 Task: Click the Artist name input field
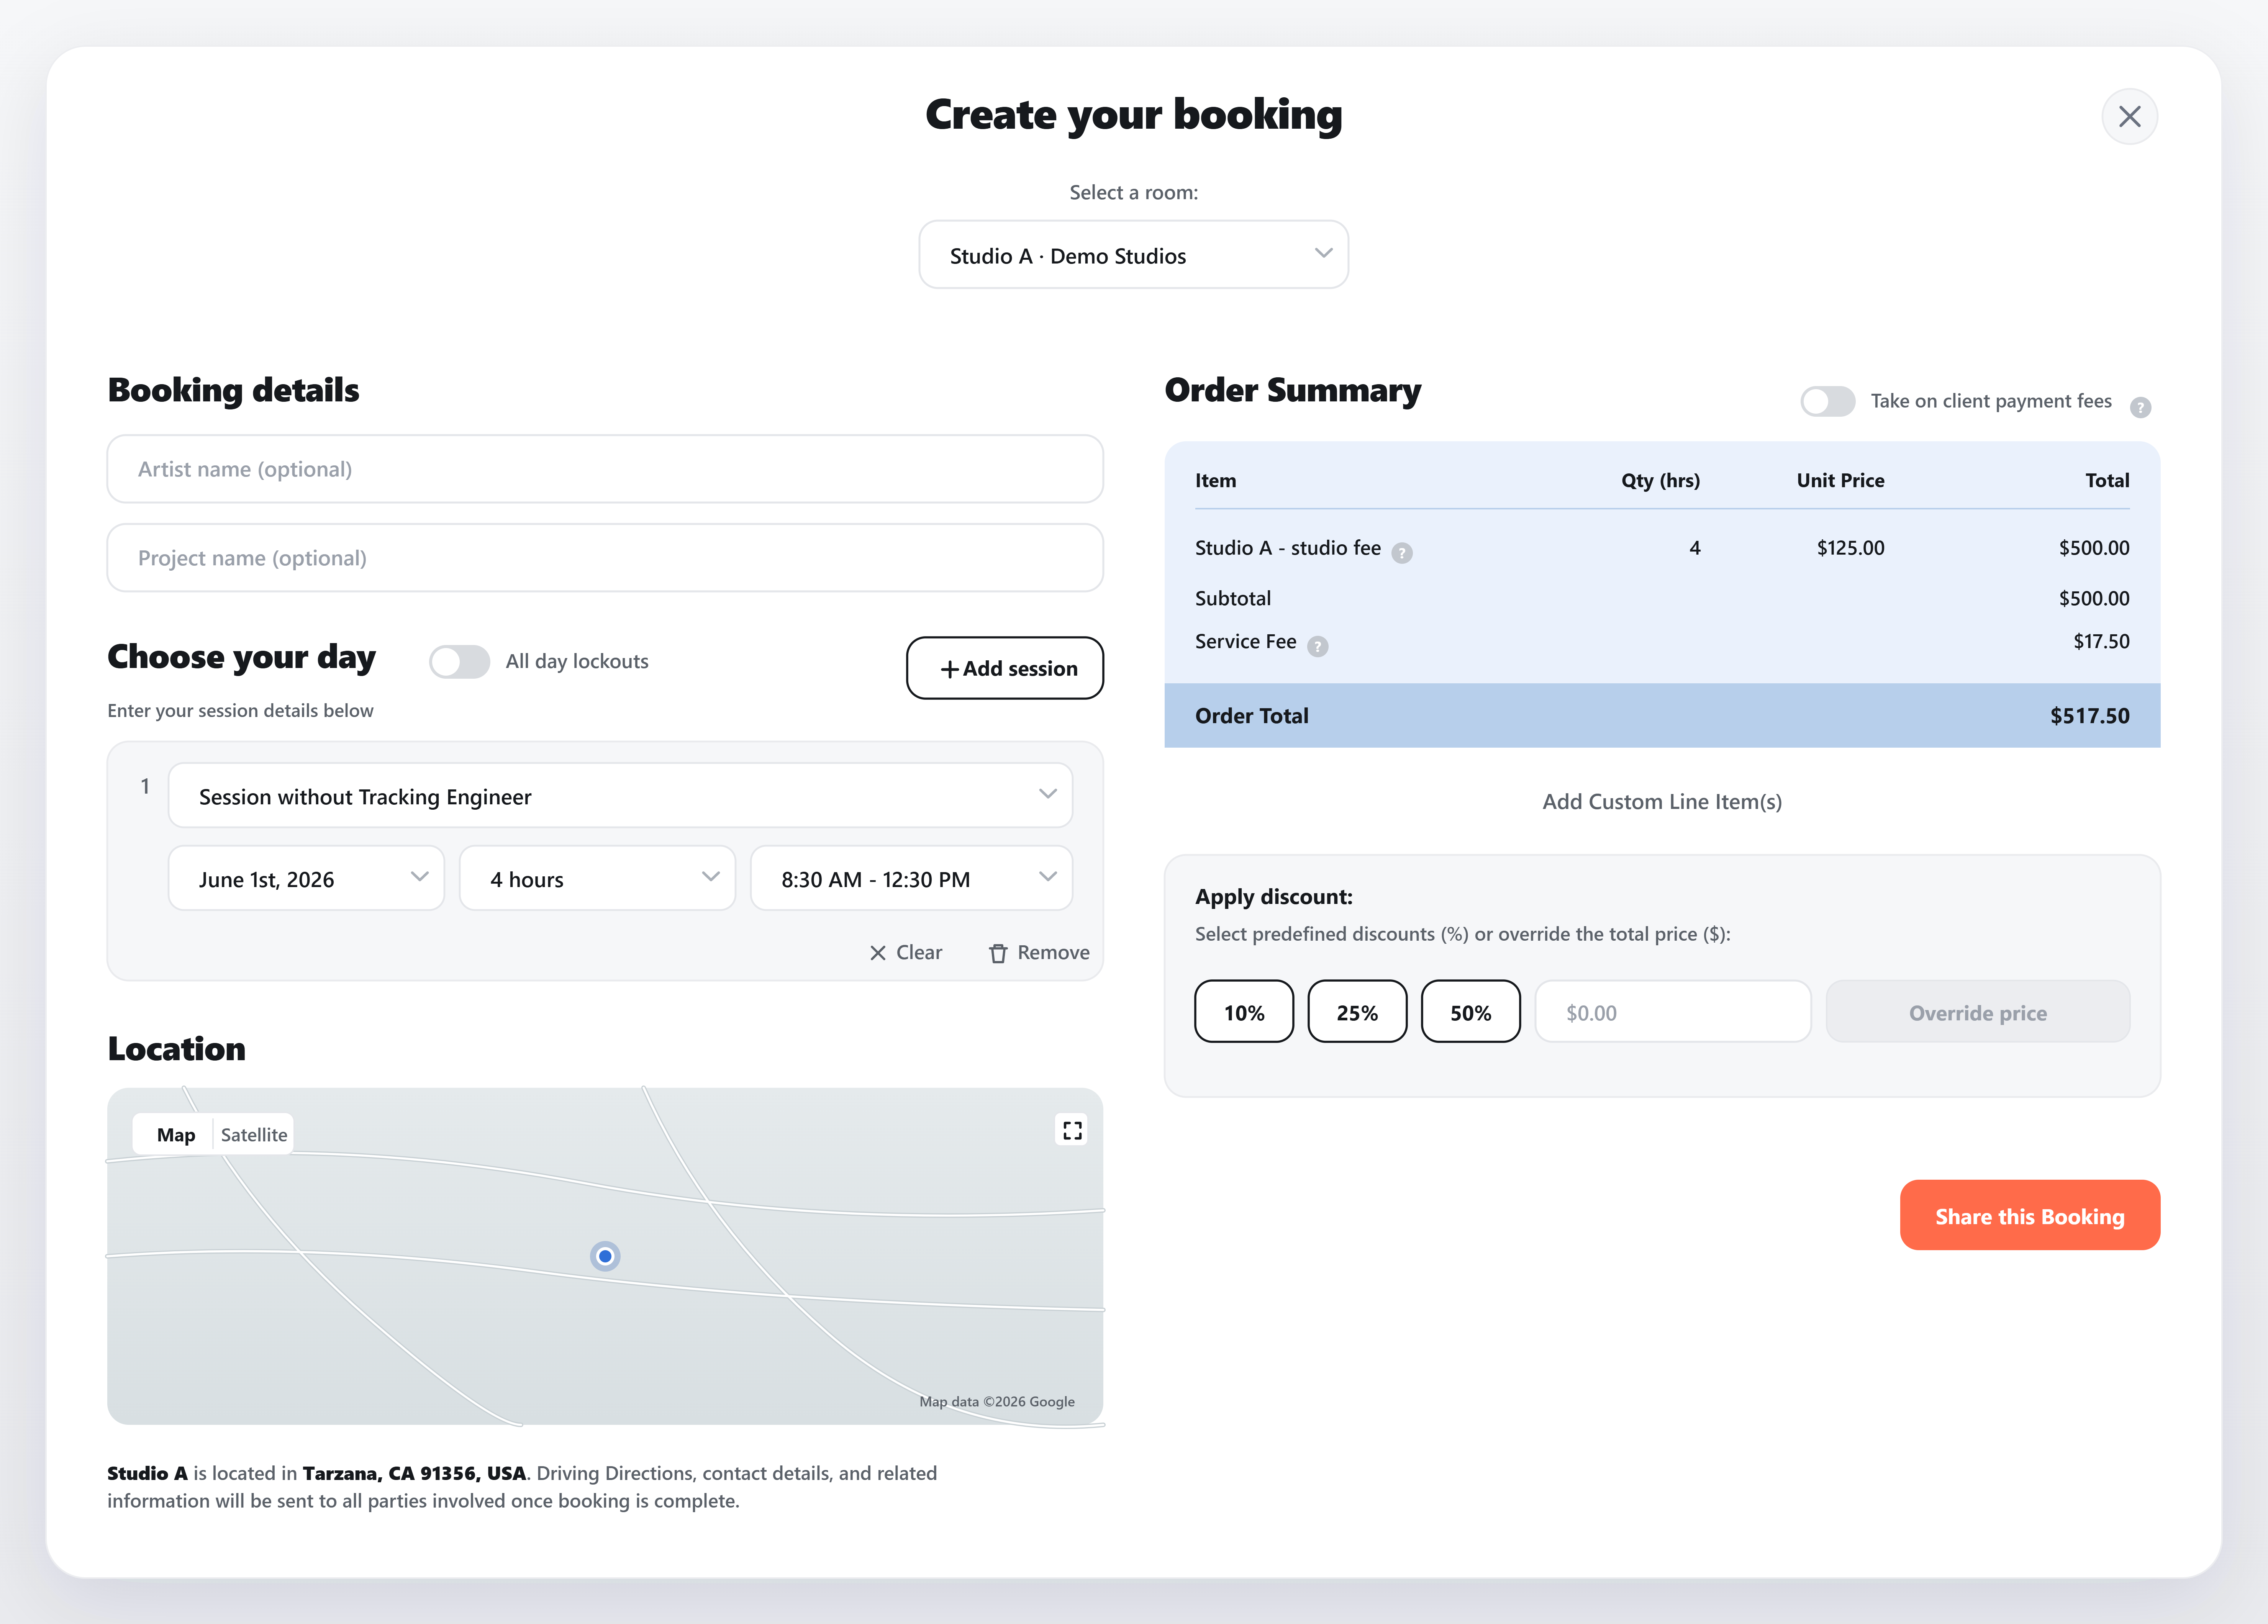point(605,469)
